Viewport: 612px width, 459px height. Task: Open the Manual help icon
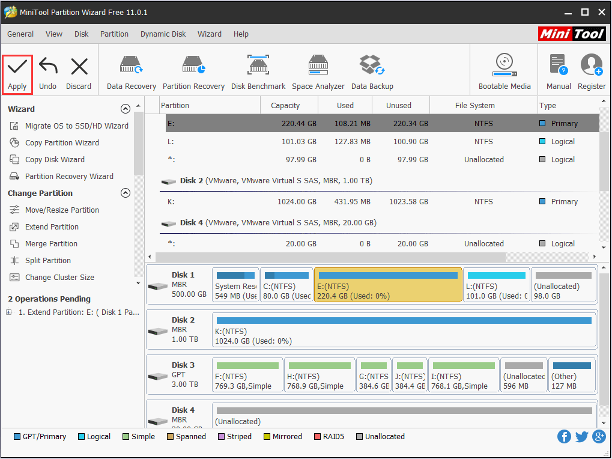pyautogui.click(x=559, y=73)
